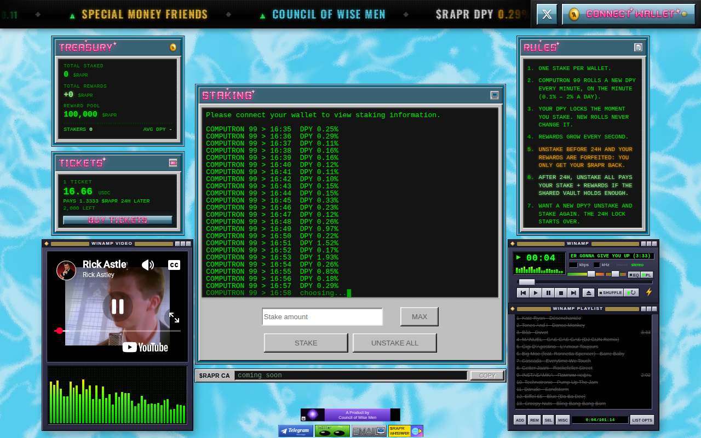Toggle closed captions on YouTube video
The width and height of the screenshot is (701, 438).
pyautogui.click(x=174, y=265)
